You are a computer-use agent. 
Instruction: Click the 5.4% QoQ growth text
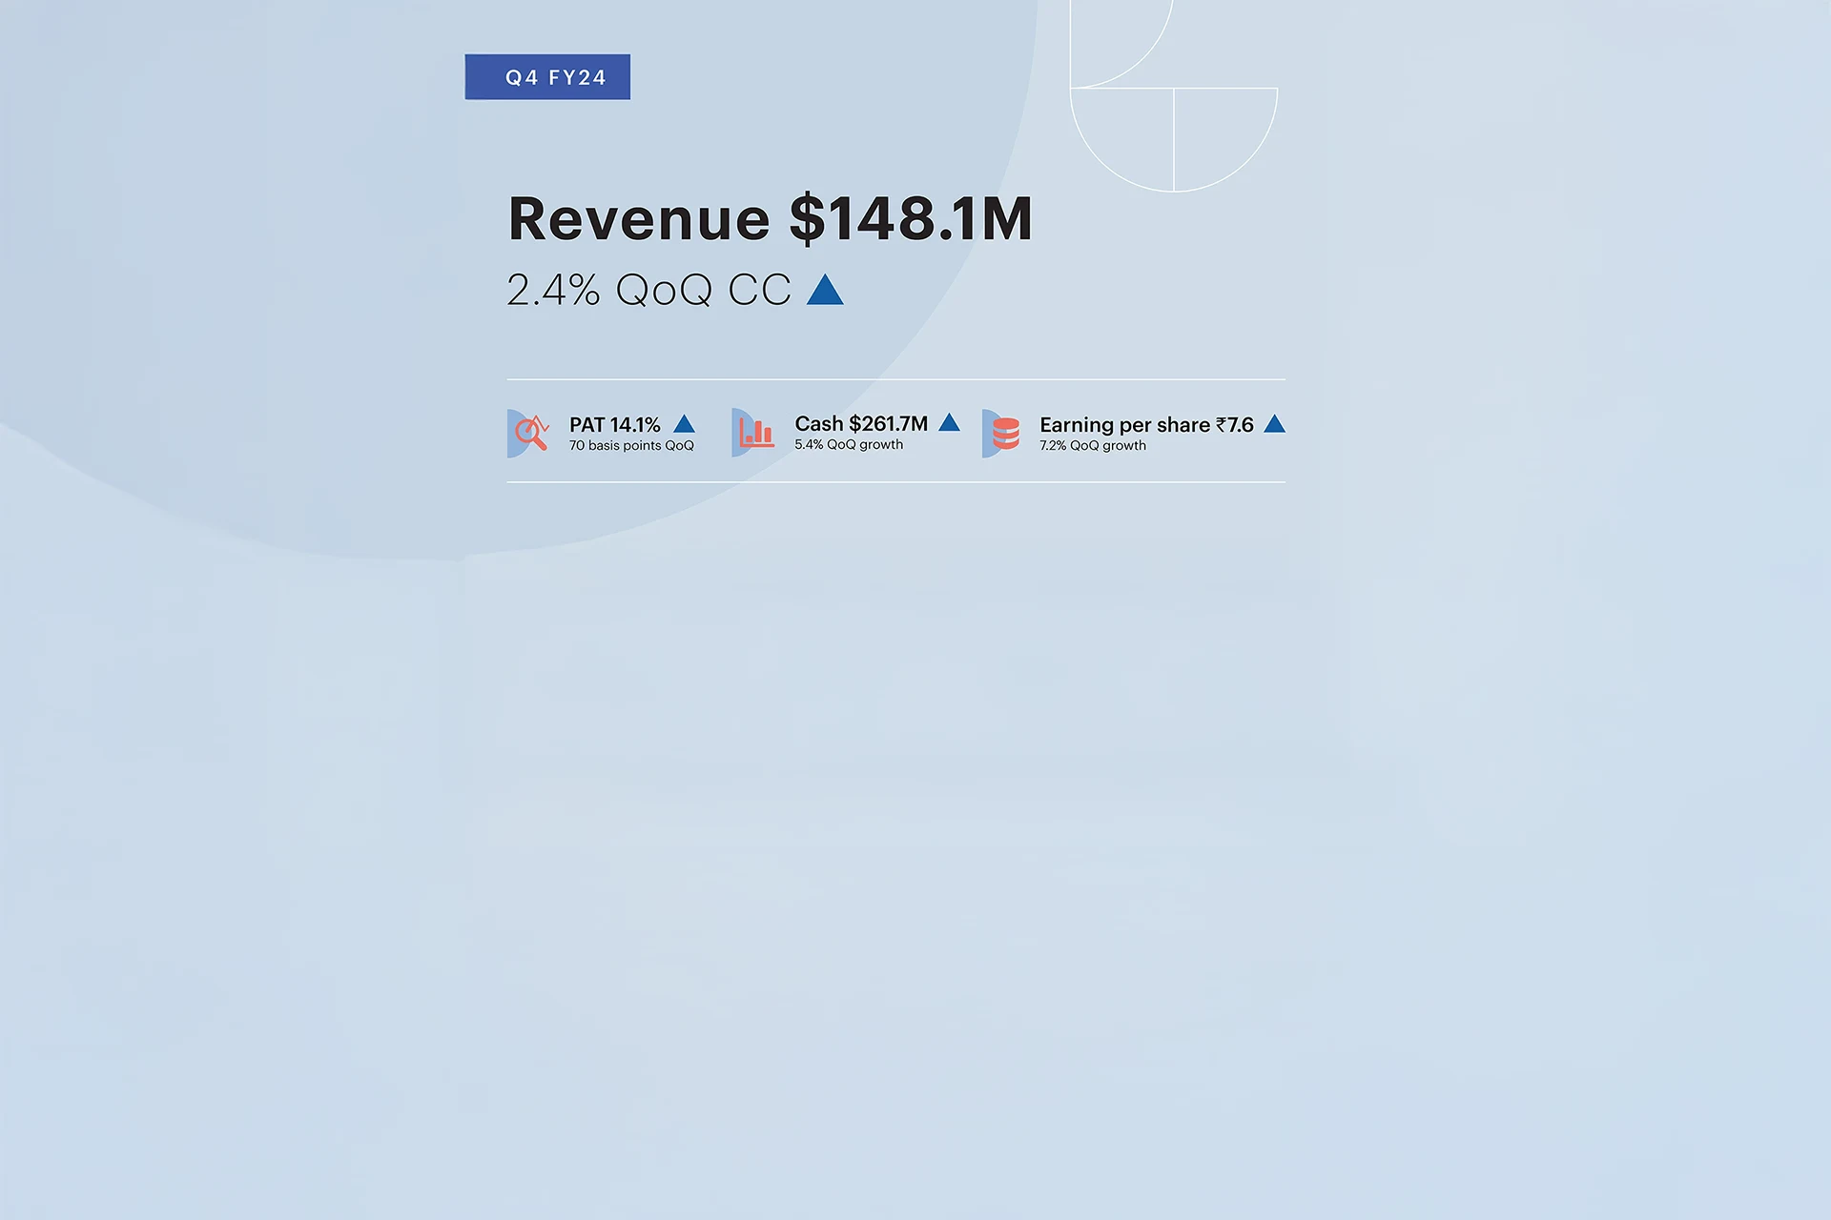pyautogui.click(x=849, y=445)
